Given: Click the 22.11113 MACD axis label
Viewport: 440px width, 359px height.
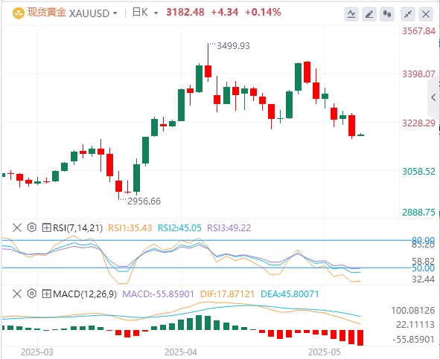Looking at the screenshot, I should pos(415,325).
